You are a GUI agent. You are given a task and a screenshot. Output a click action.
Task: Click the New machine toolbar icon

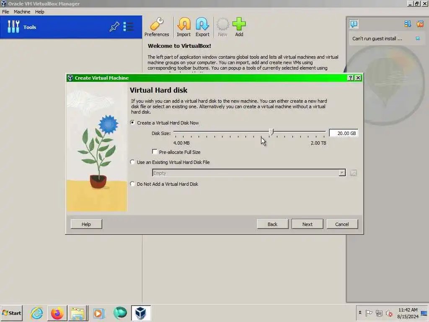[222, 27]
